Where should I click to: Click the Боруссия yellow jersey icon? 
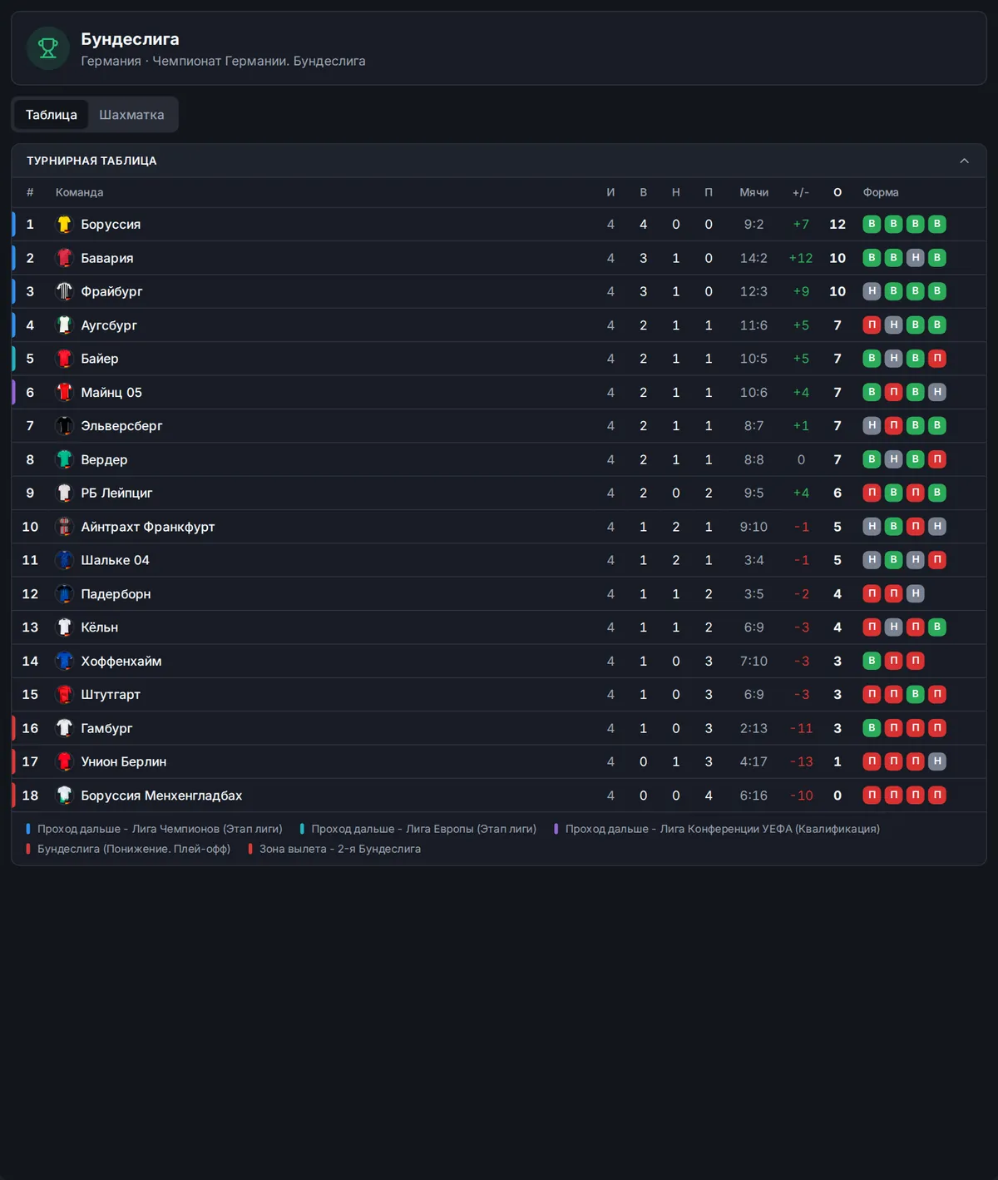pyautogui.click(x=64, y=225)
